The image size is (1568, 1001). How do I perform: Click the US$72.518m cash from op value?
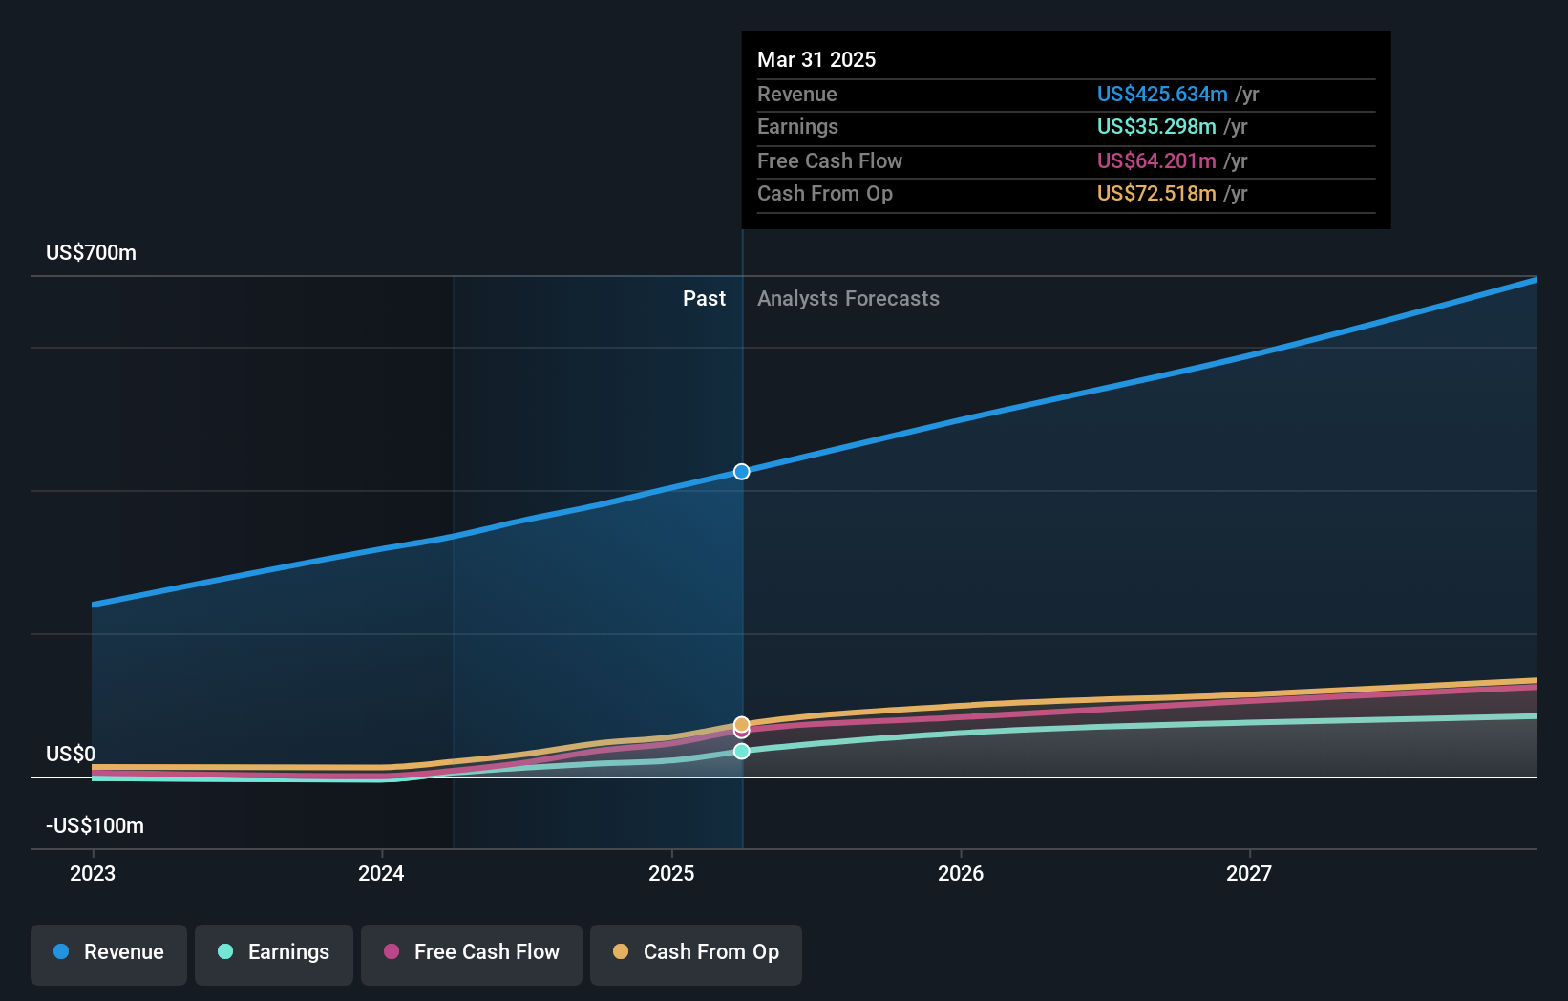pyautogui.click(x=1156, y=194)
